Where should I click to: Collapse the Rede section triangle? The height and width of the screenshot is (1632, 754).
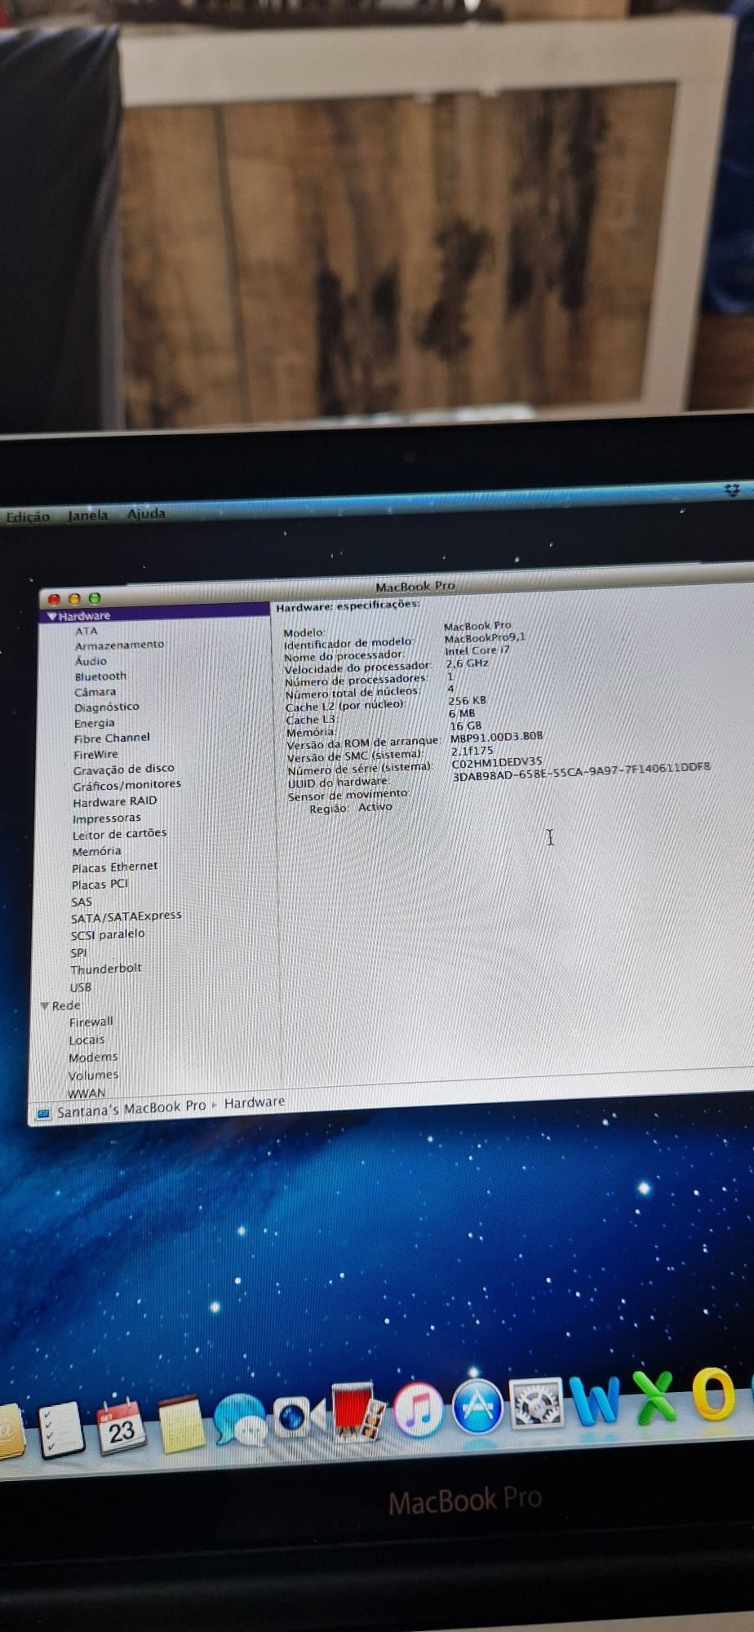(x=45, y=1006)
